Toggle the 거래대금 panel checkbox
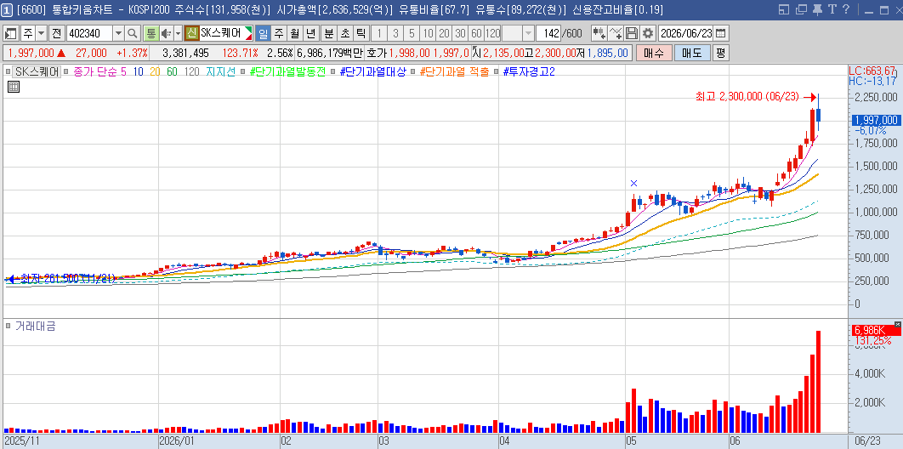The image size is (903, 449). point(8,327)
